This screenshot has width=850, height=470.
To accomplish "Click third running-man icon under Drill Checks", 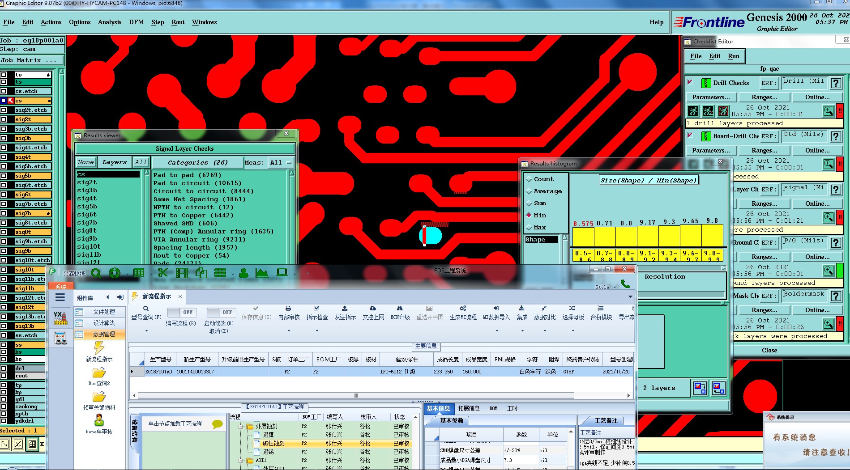I will point(723,111).
